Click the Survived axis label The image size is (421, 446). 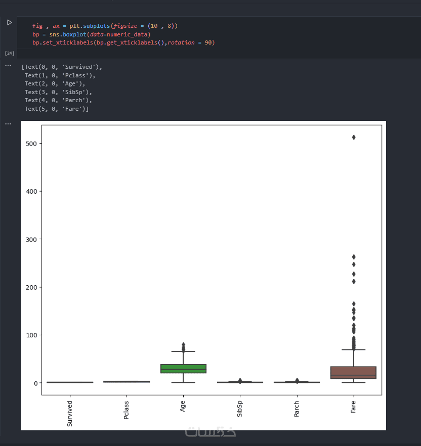pos(70,414)
